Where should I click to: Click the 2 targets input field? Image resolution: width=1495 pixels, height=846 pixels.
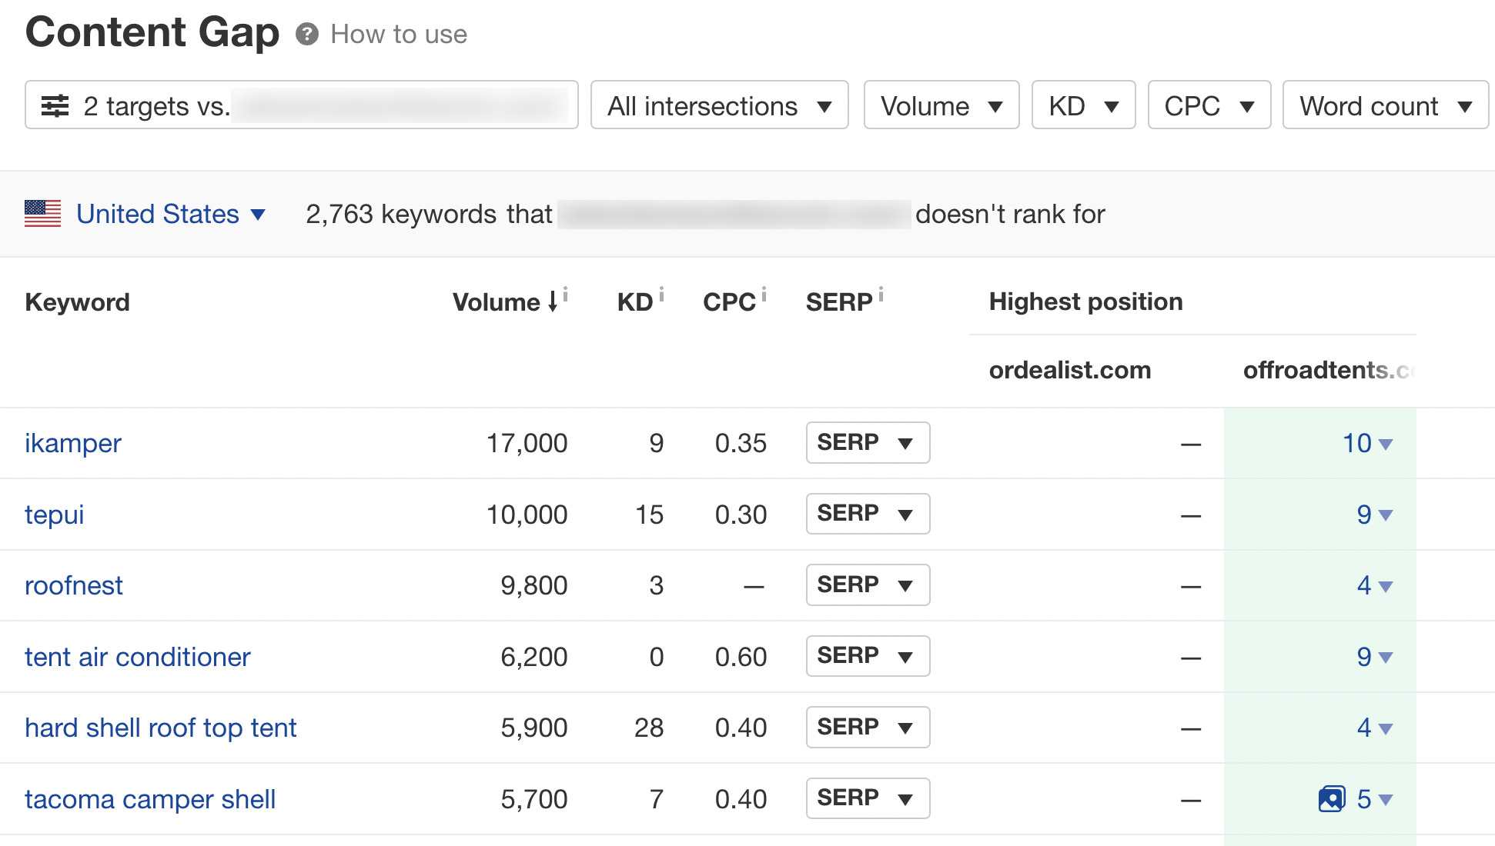303,105
